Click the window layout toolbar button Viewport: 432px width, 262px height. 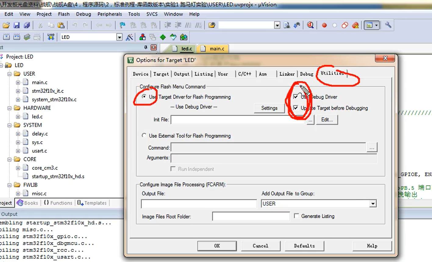tap(371, 25)
